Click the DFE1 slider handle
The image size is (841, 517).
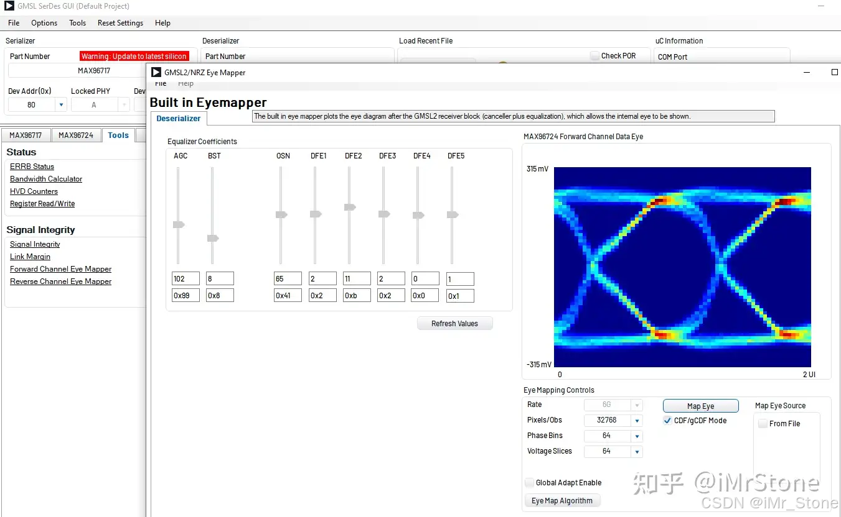[316, 214]
